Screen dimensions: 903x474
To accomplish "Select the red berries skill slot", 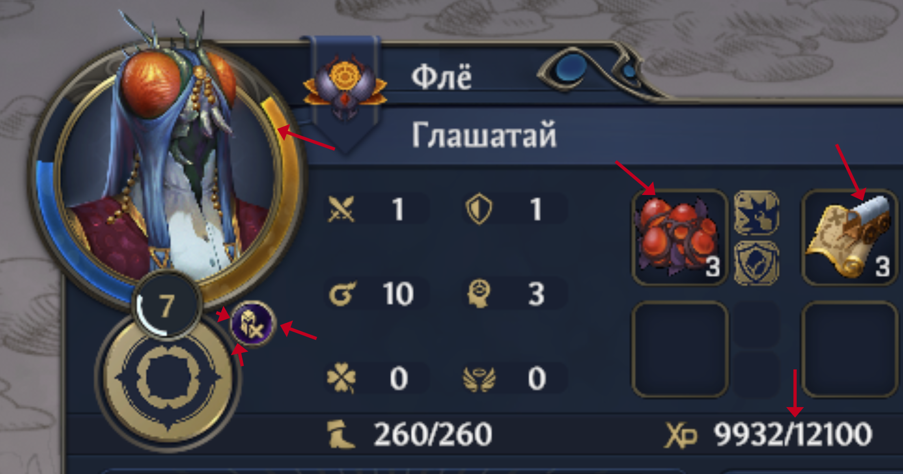I will point(679,238).
